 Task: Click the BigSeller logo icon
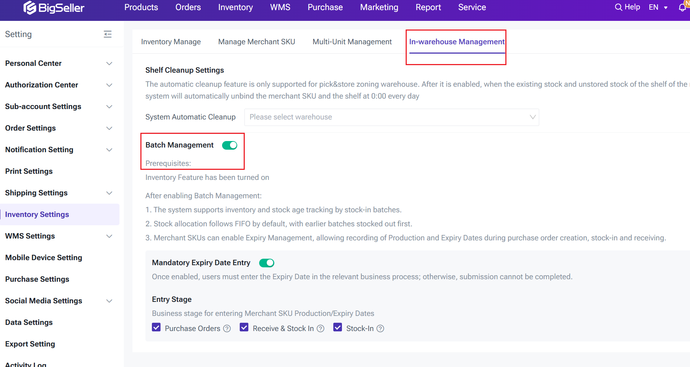[30, 8]
